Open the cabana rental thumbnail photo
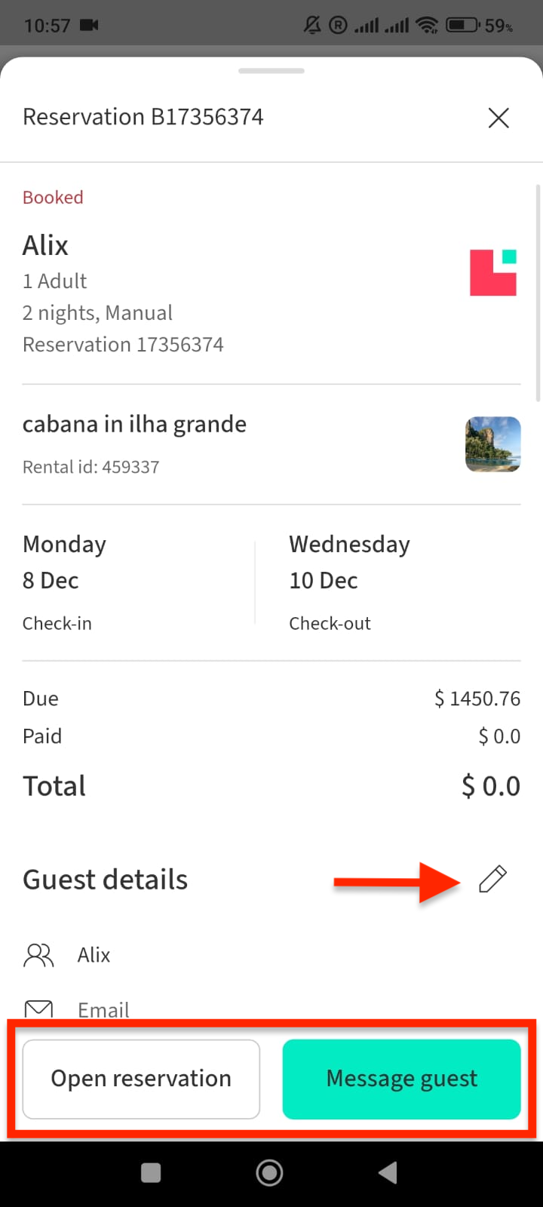The height and width of the screenshot is (1207, 543). point(493,444)
